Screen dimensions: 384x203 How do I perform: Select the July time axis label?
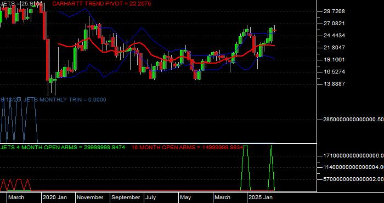coord(151,198)
